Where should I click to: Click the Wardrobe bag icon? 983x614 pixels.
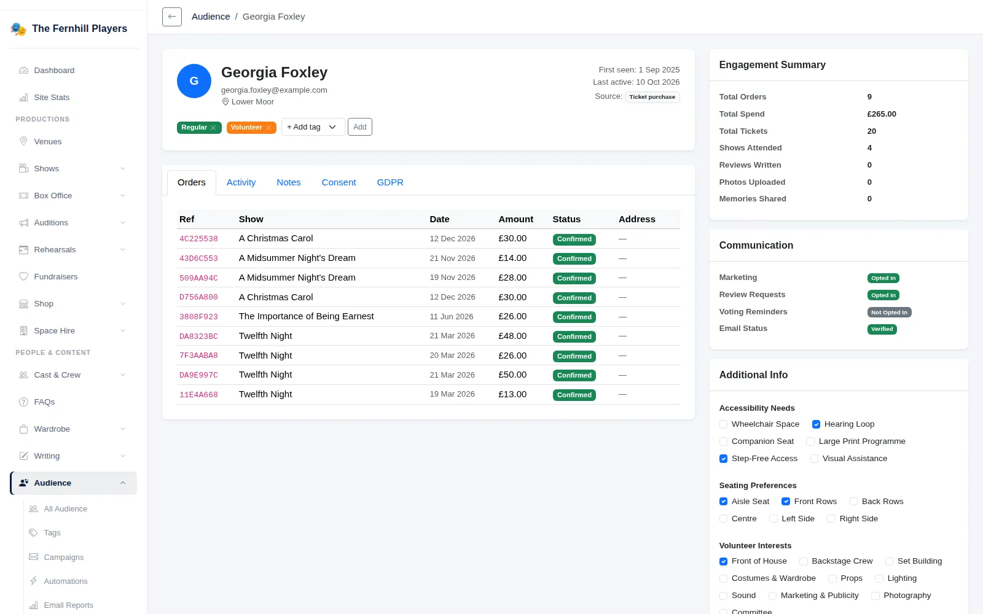click(23, 429)
